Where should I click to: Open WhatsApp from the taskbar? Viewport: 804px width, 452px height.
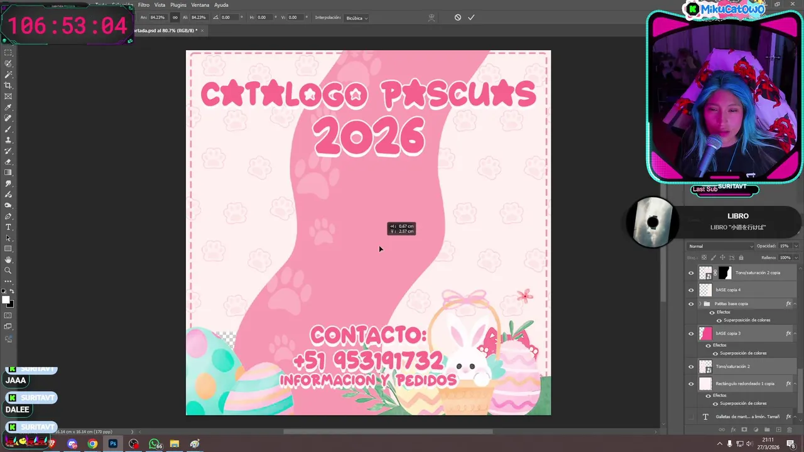tap(155, 444)
